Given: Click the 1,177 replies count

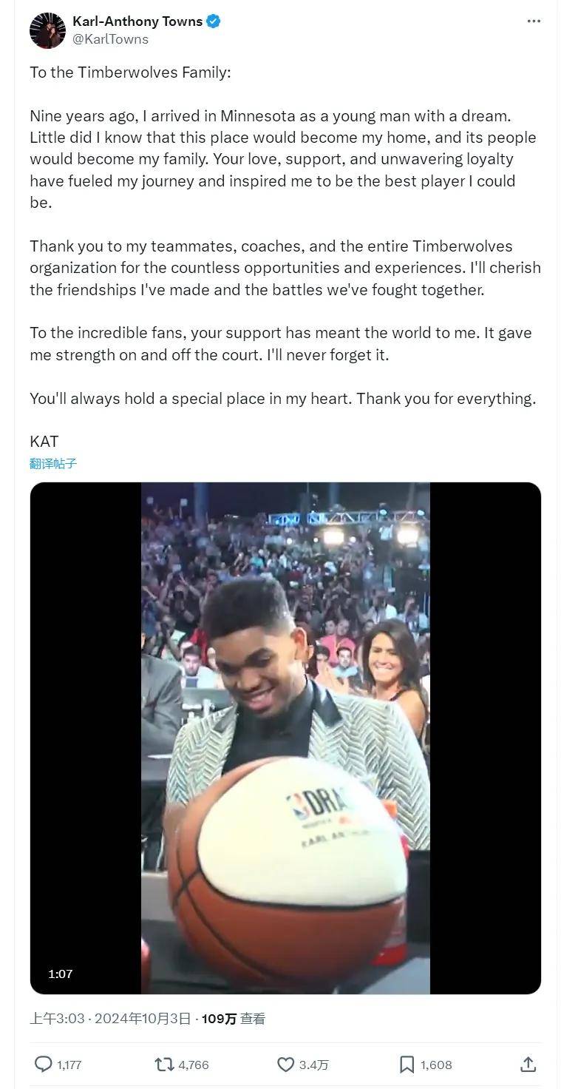Looking at the screenshot, I should click(x=69, y=1065).
